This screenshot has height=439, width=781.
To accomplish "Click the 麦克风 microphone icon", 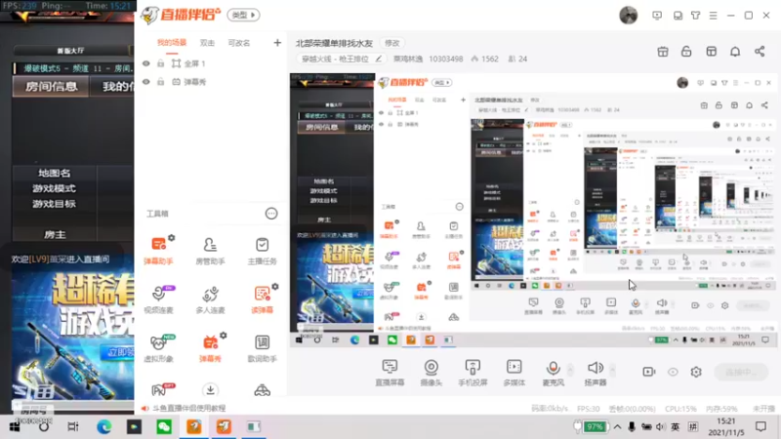I will point(553,369).
